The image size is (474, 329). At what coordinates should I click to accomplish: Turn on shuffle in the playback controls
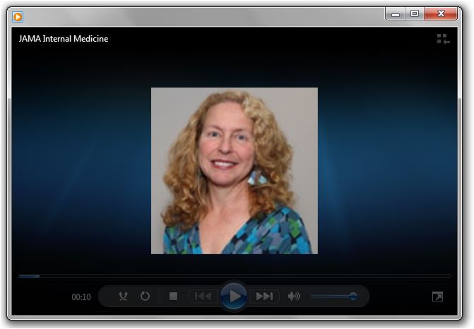coord(124,297)
